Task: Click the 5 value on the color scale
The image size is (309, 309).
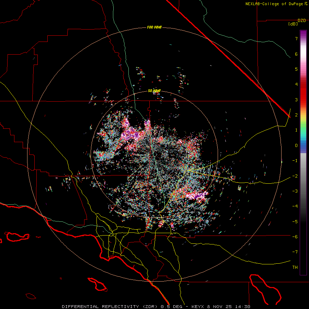Action: 296,69
